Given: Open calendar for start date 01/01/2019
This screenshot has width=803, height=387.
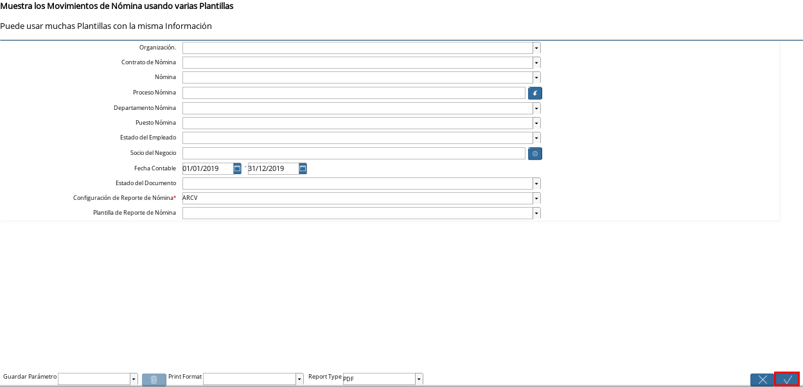Looking at the screenshot, I should click(237, 168).
